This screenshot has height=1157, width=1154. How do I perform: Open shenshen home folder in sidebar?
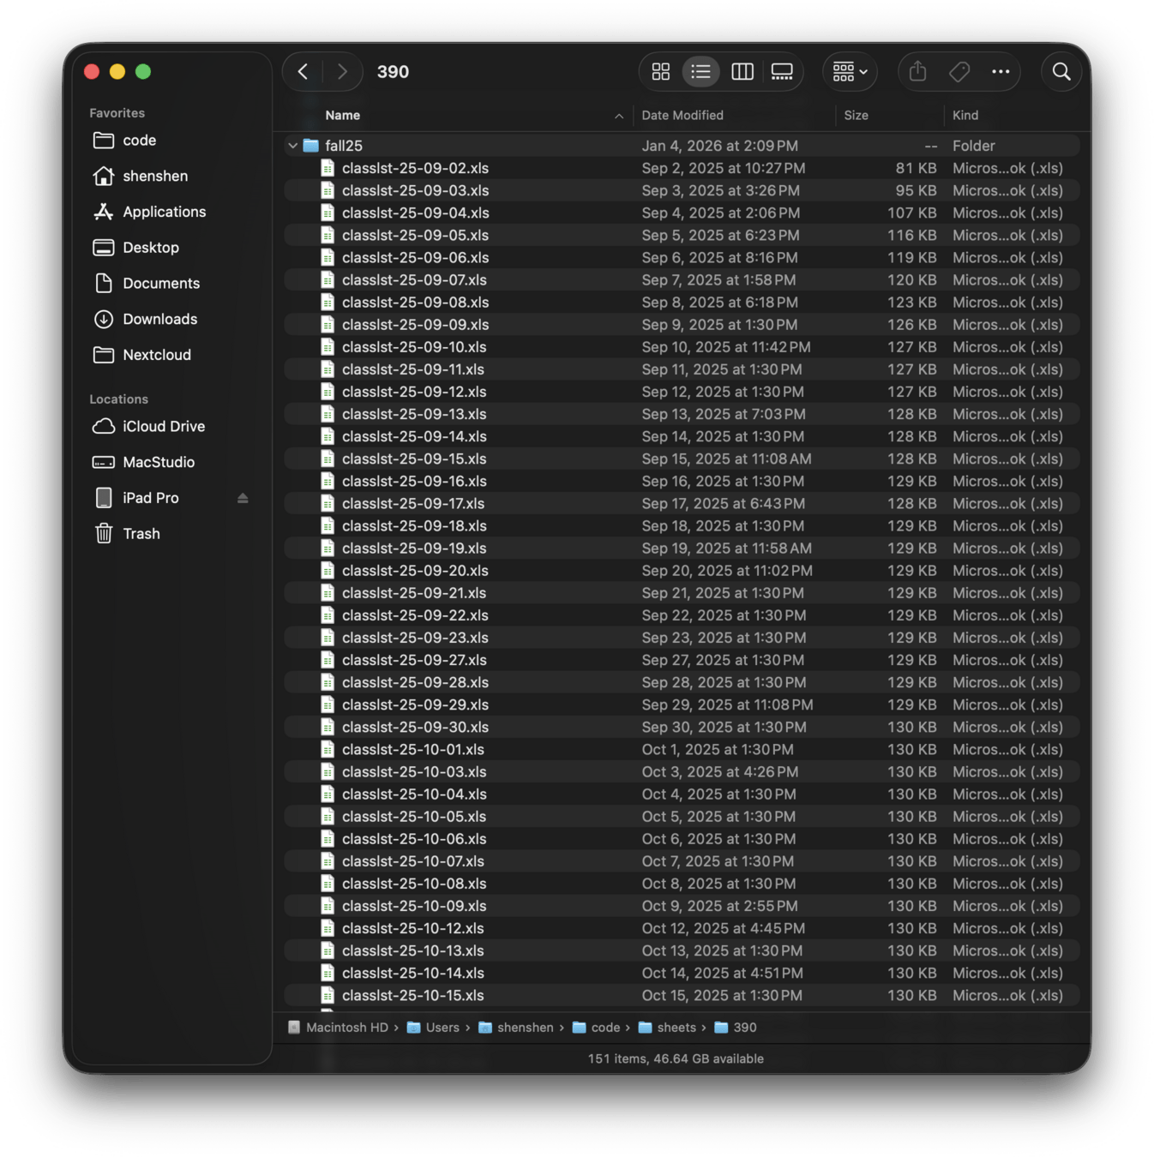click(171, 177)
